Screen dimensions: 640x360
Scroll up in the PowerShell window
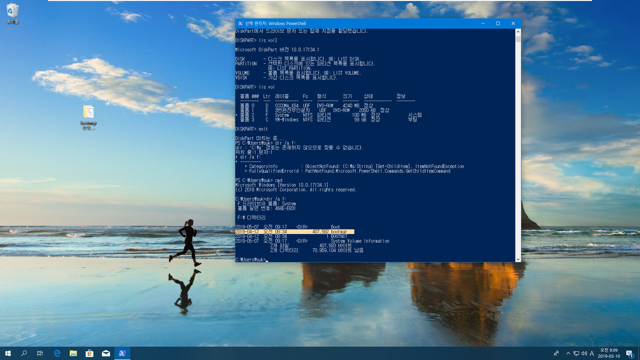[518, 30]
